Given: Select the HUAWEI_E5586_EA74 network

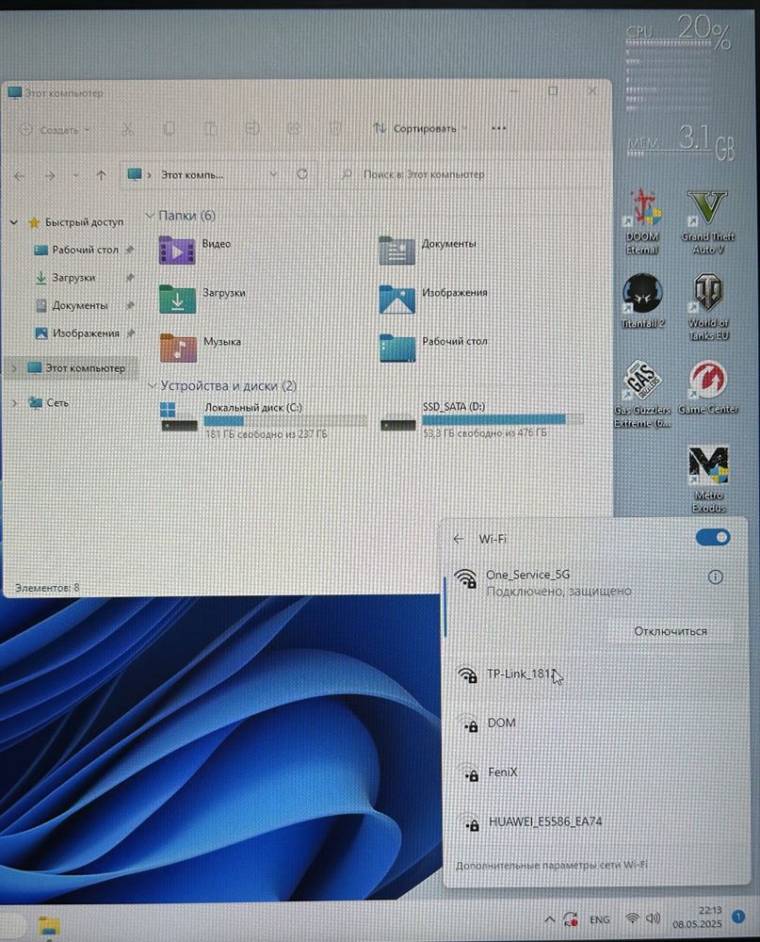Looking at the screenshot, I should click(595, 821).
